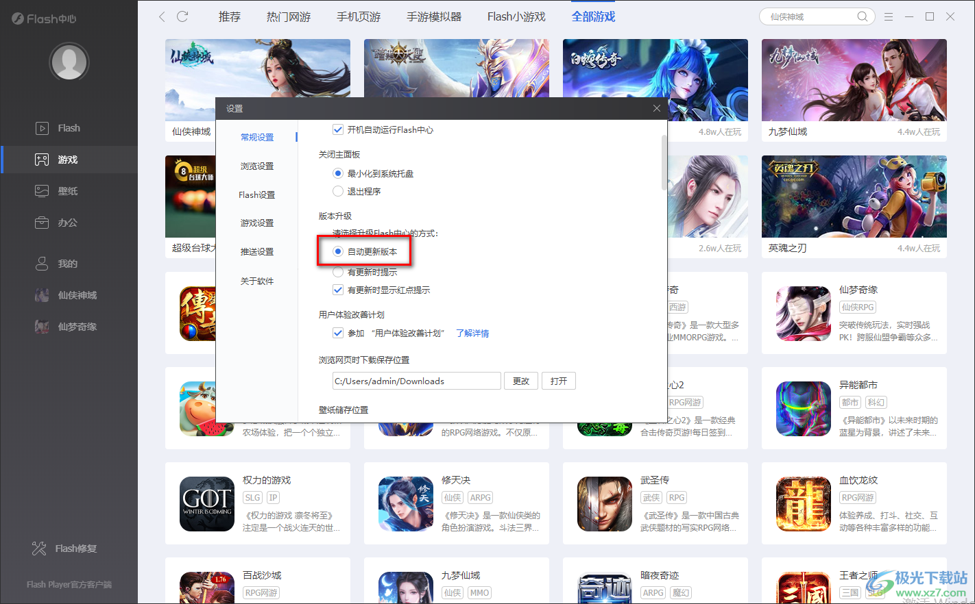
Task: Click the 仙侠RPG tag under 仙梦奇缘
Action: click(858, 307)
